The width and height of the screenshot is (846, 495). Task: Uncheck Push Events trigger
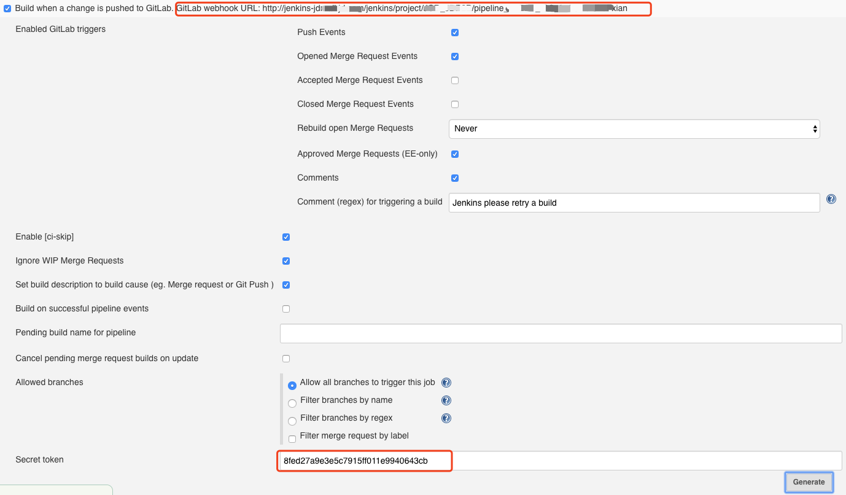click(x=455, y=33)
